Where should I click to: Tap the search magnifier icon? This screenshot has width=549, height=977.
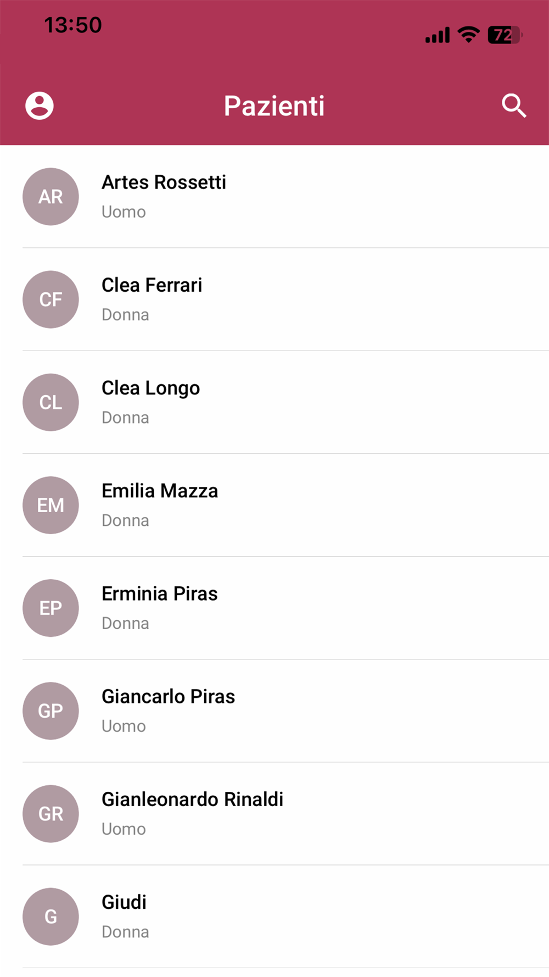click(x=514, y=106)
